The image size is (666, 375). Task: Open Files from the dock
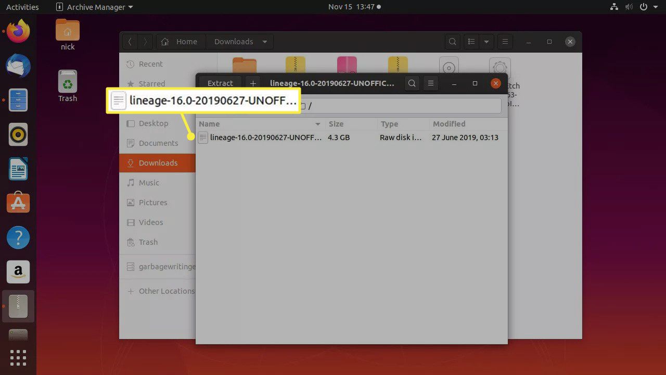point(18,100)
